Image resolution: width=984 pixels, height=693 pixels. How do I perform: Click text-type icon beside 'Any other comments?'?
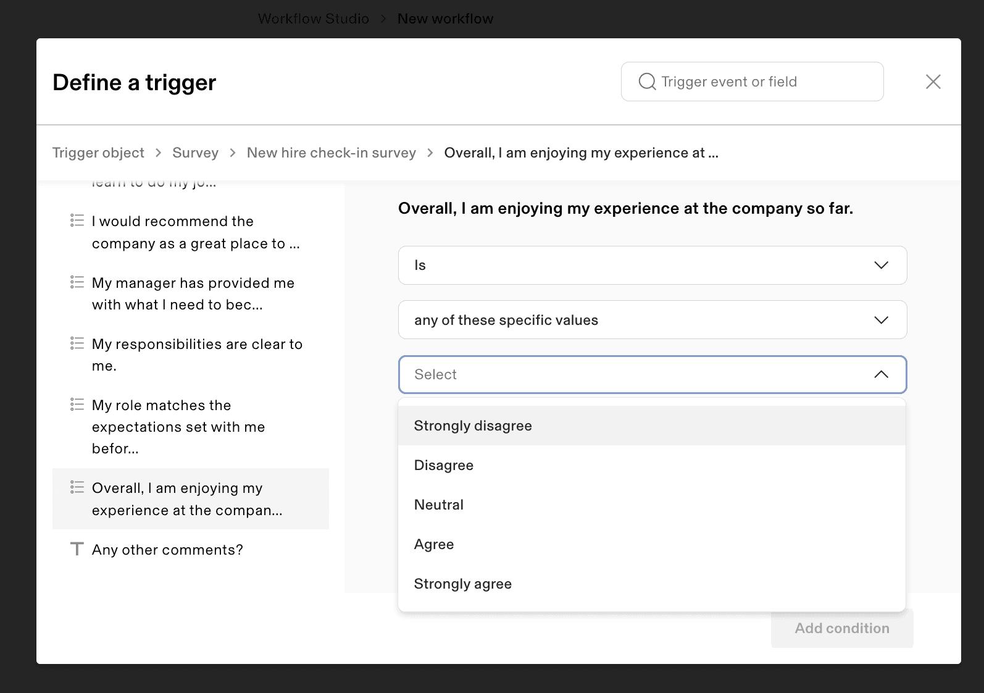77,548
